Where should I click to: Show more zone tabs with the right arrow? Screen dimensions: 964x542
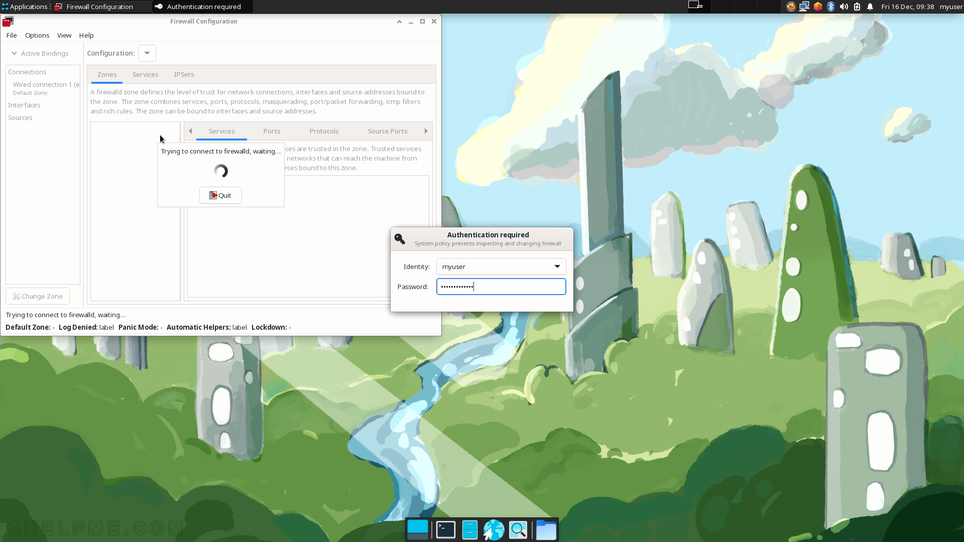pos(426,131)
